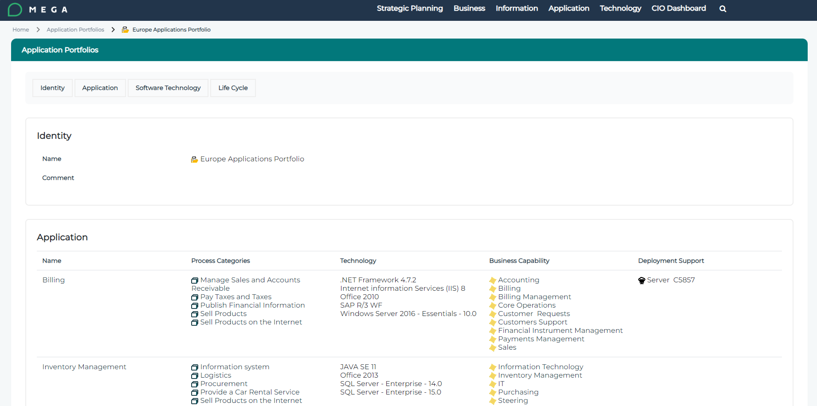Open the Billing application link
Screen dimensions: 817x406
pos(54,280)
